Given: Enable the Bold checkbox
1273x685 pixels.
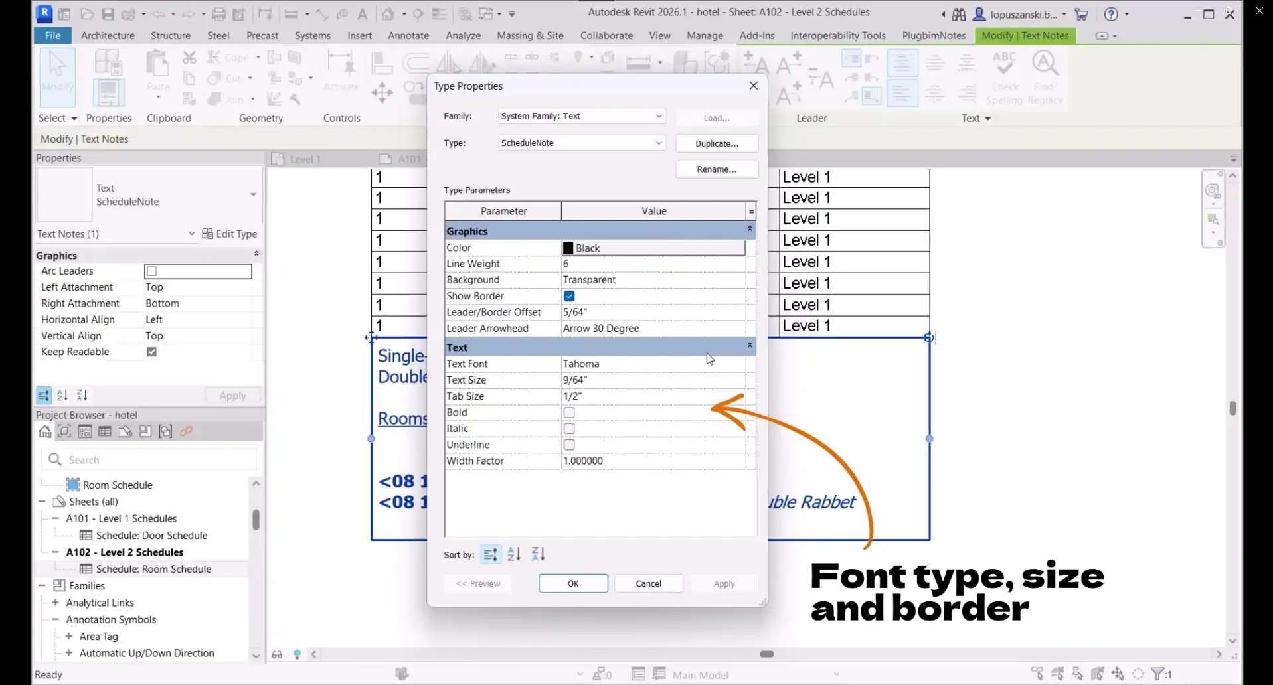Looking at the screenshot, I should [x=569, y=412].
